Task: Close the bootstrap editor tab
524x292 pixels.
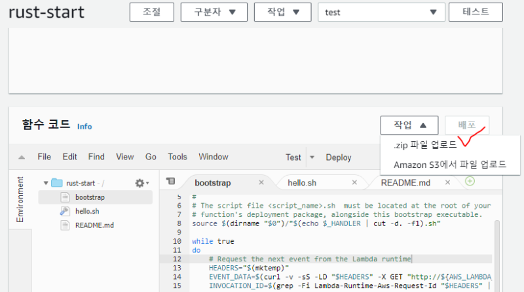Action: point(261,183)
